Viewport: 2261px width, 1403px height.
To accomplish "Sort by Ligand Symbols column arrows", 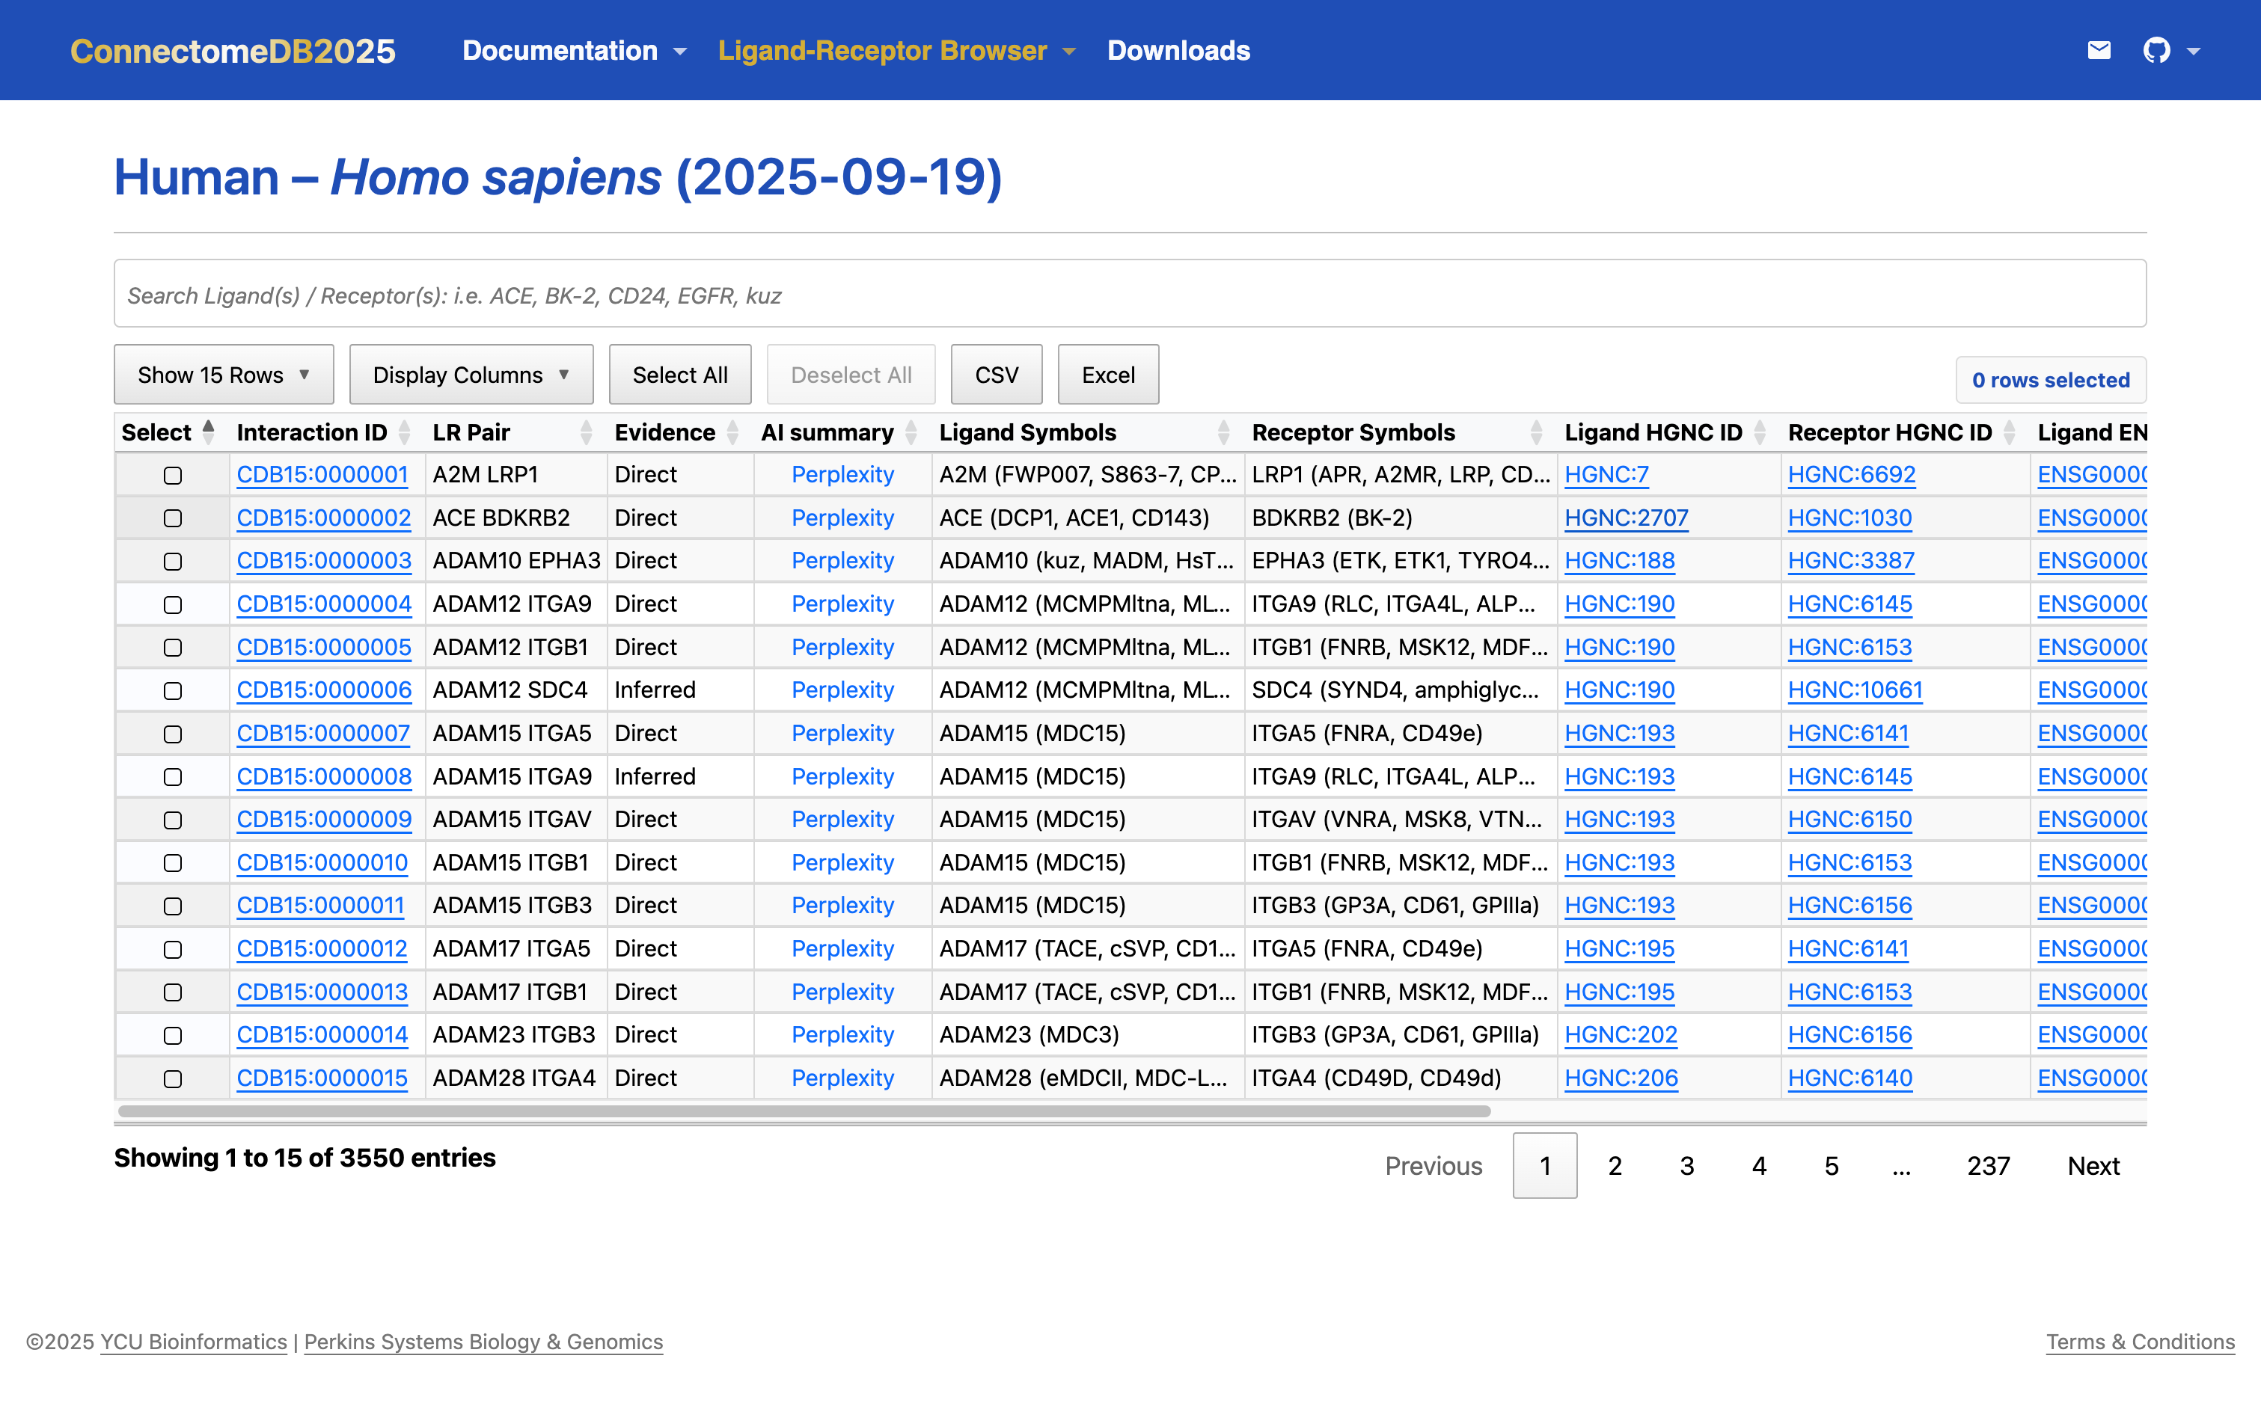I will coord(1223,432).
